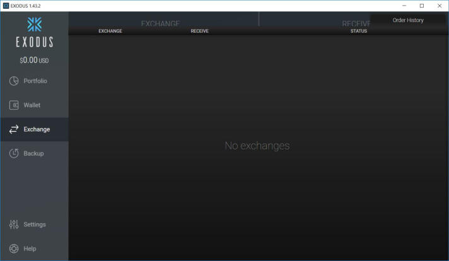
Task: Click the EXODUS wordmark text
Action: point(34,42)
